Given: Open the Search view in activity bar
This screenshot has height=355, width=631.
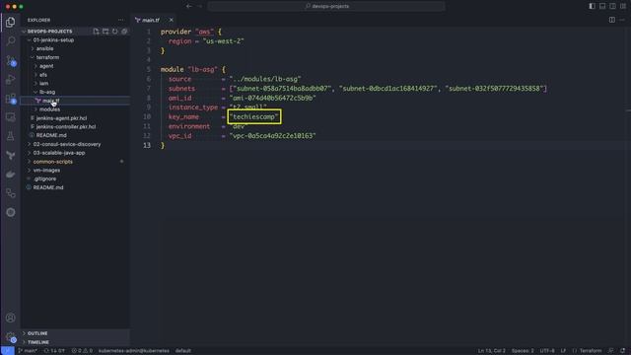Looking at the screenshot, I should pyautogui.click(x=11, y=41).
